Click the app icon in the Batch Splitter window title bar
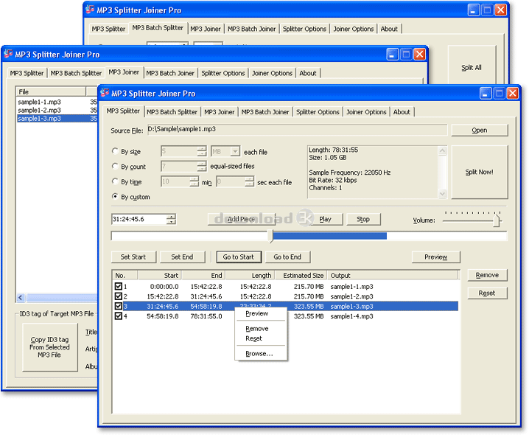This screenshot has width=529, height=435. point(90,9)
